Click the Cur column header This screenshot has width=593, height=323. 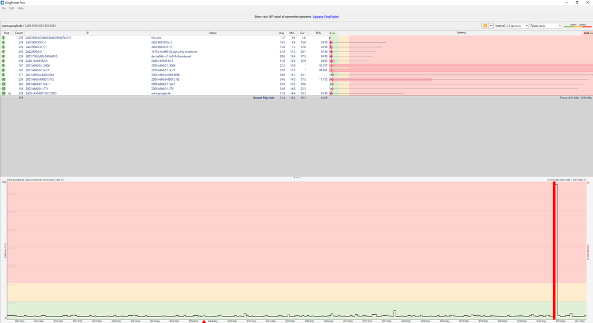point(302,33)
